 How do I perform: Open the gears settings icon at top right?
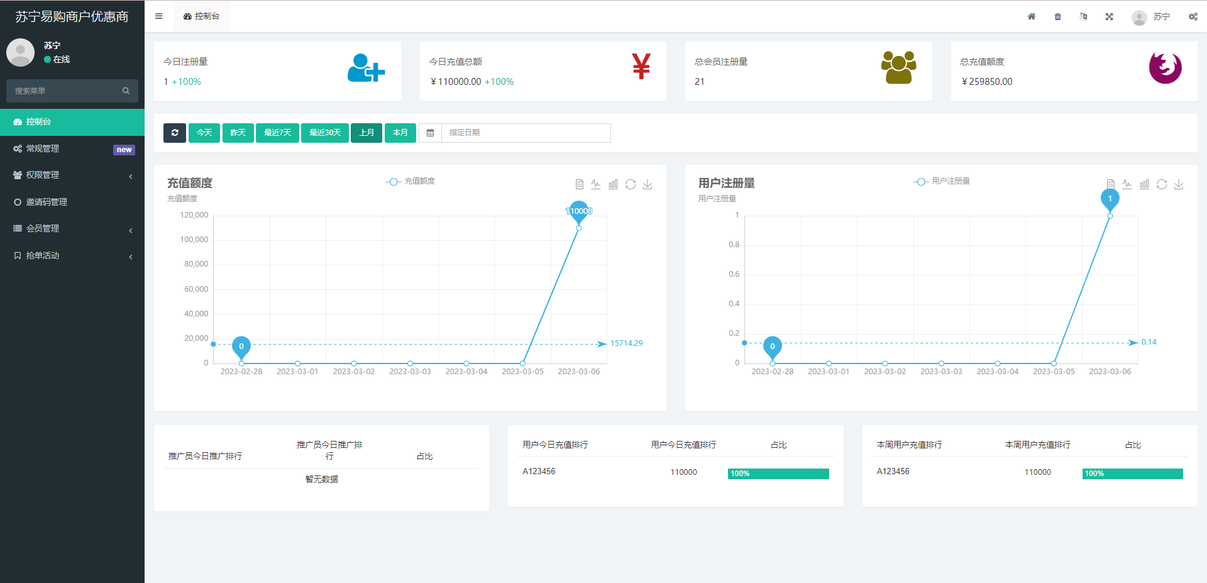[x=1193, y=17]
